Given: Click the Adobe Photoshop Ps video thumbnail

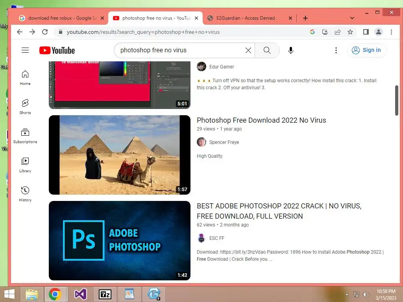Looking at the screenshot, I should [x=120, y=241].
